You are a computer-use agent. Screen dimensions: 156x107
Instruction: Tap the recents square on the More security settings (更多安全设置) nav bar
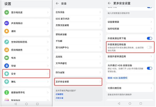141,104
